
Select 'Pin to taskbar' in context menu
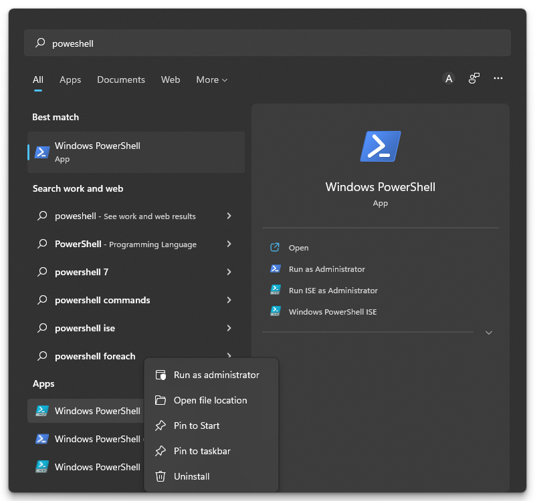click(x=211, y=451)
